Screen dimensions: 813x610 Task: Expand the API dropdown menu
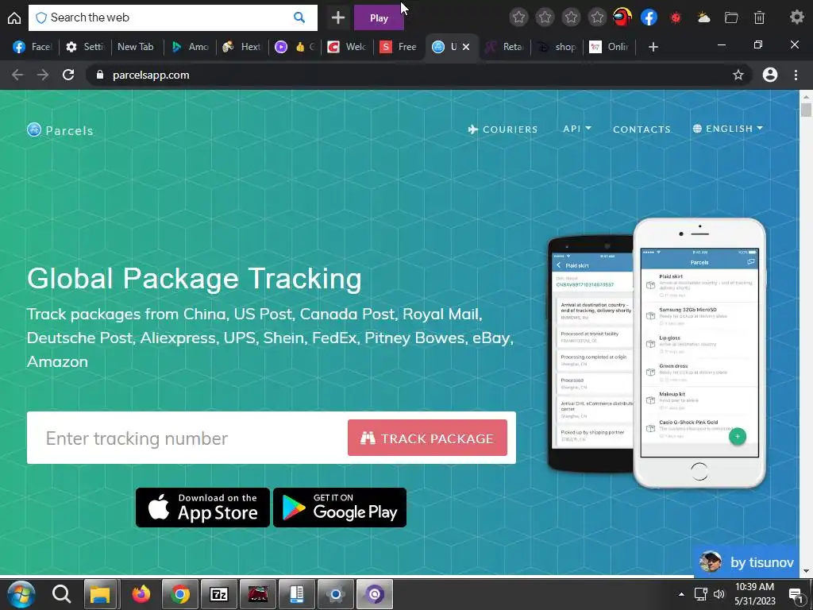click(577, 129)
